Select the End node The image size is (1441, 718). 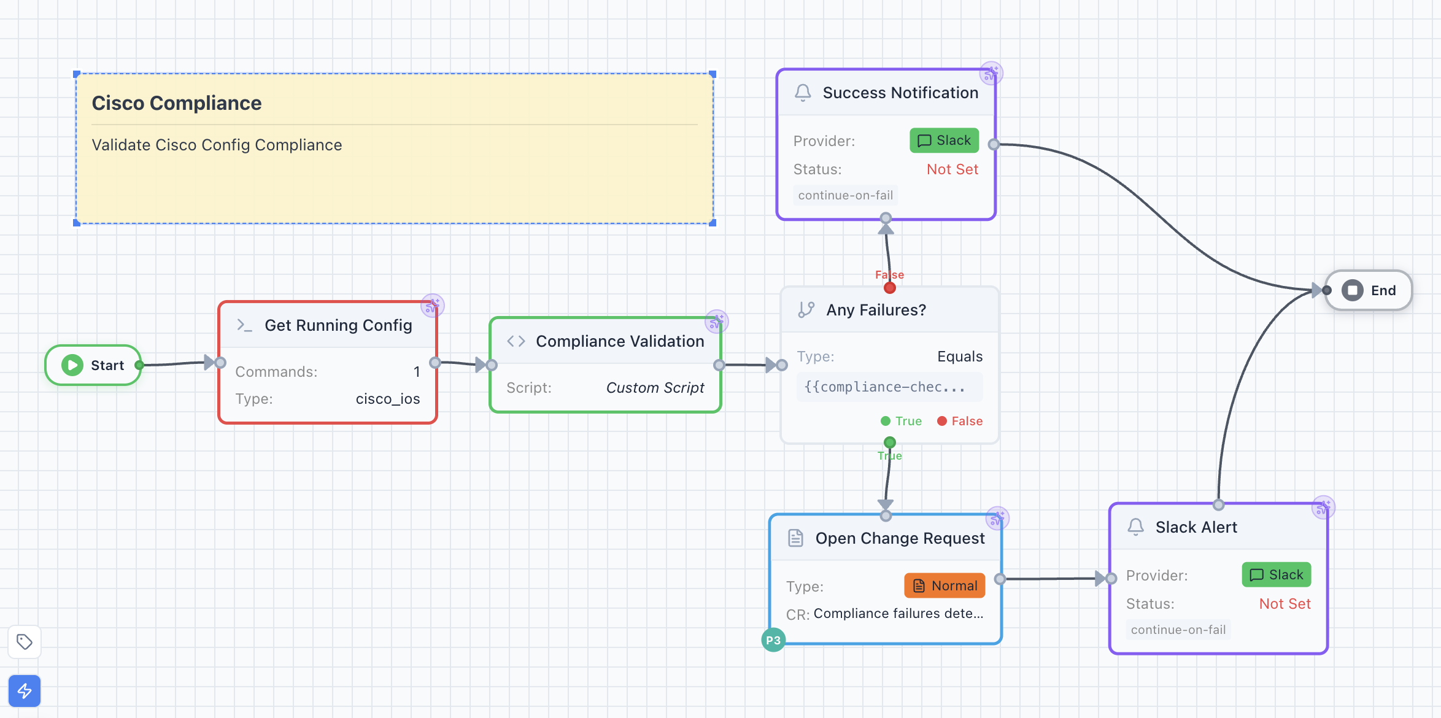click(x=1369, y=290)
